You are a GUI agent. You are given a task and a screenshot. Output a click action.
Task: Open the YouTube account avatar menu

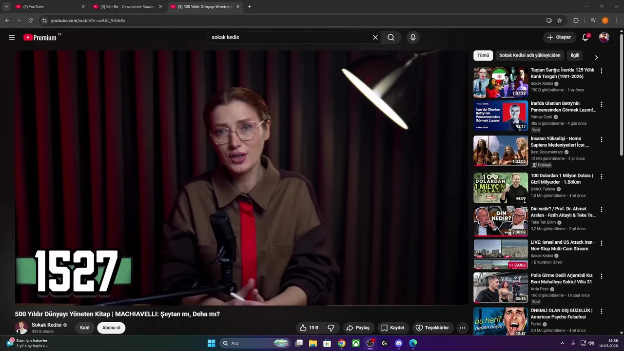coord(604,38)
